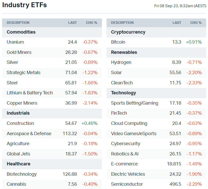Select the Cloud Computing row
Image resolution: width=208 pixels, height=189 pixels.
coord(129,123)
